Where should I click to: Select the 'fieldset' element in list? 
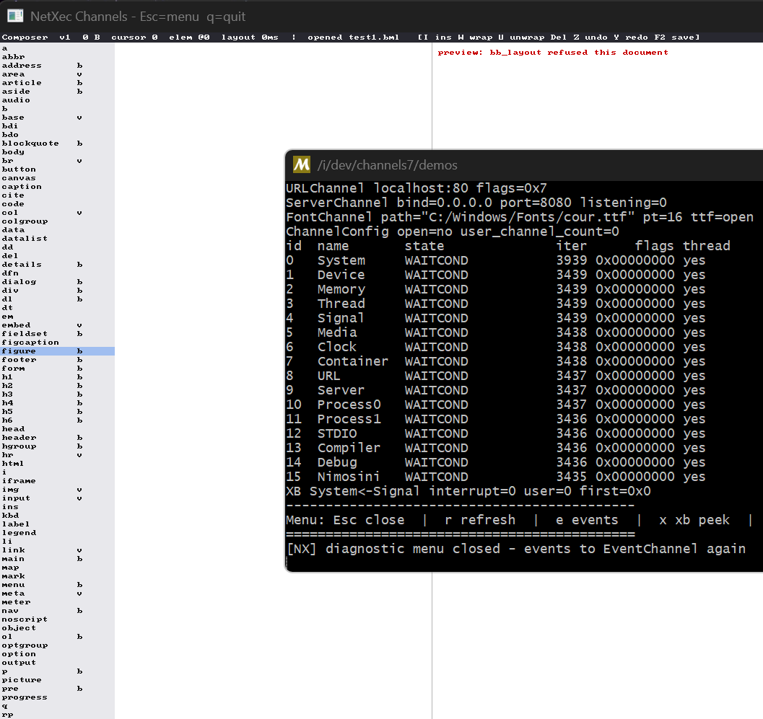[58, 333]
